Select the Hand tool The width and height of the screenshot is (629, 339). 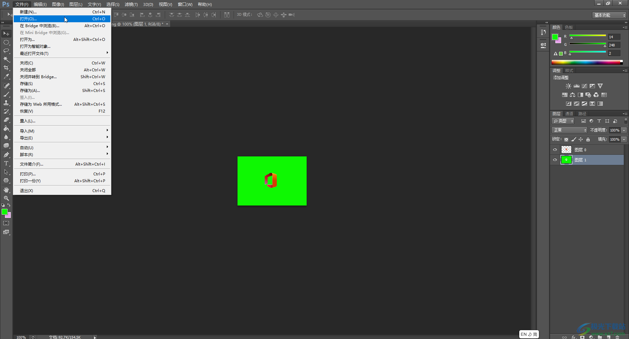(6, 190)
